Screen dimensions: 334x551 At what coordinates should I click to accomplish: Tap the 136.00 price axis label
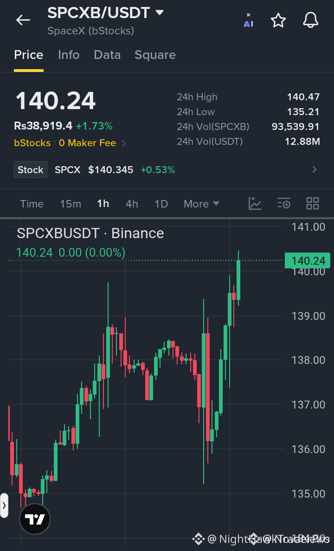(308, 449)
